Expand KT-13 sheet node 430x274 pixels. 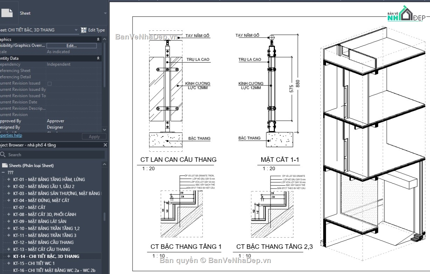click(9, 249)
